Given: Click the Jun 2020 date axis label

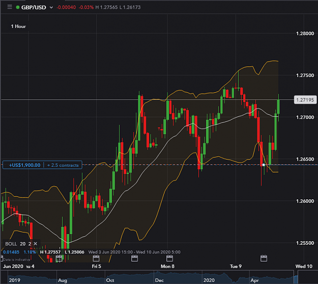Looking at the screenshot, I should (13, 266).
